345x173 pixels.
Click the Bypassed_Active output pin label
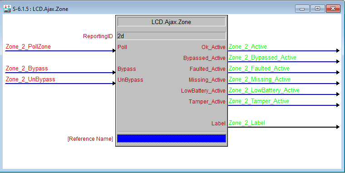[x=204, y=58]
